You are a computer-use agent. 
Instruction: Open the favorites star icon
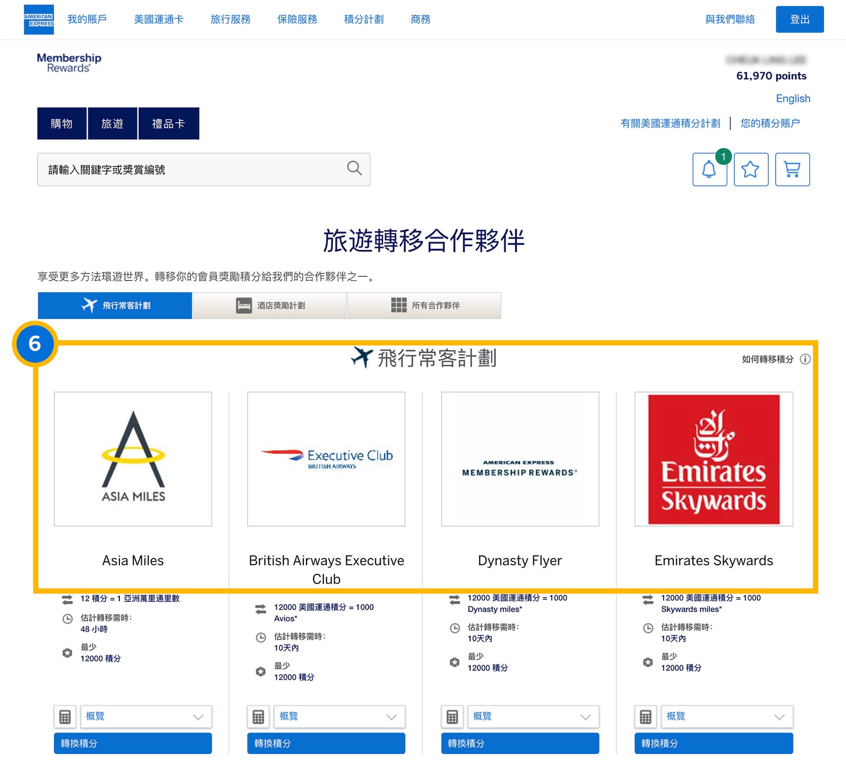[x=751, y=170]
